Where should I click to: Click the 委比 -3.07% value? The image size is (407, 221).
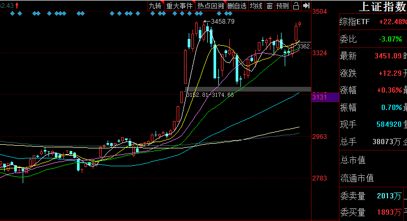[390, 39]
